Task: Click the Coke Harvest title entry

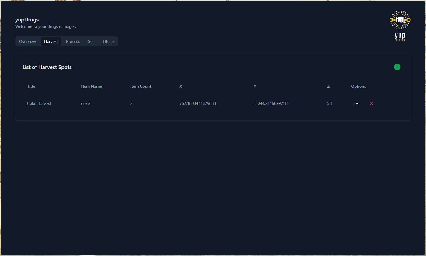Action: click(39, 103)
